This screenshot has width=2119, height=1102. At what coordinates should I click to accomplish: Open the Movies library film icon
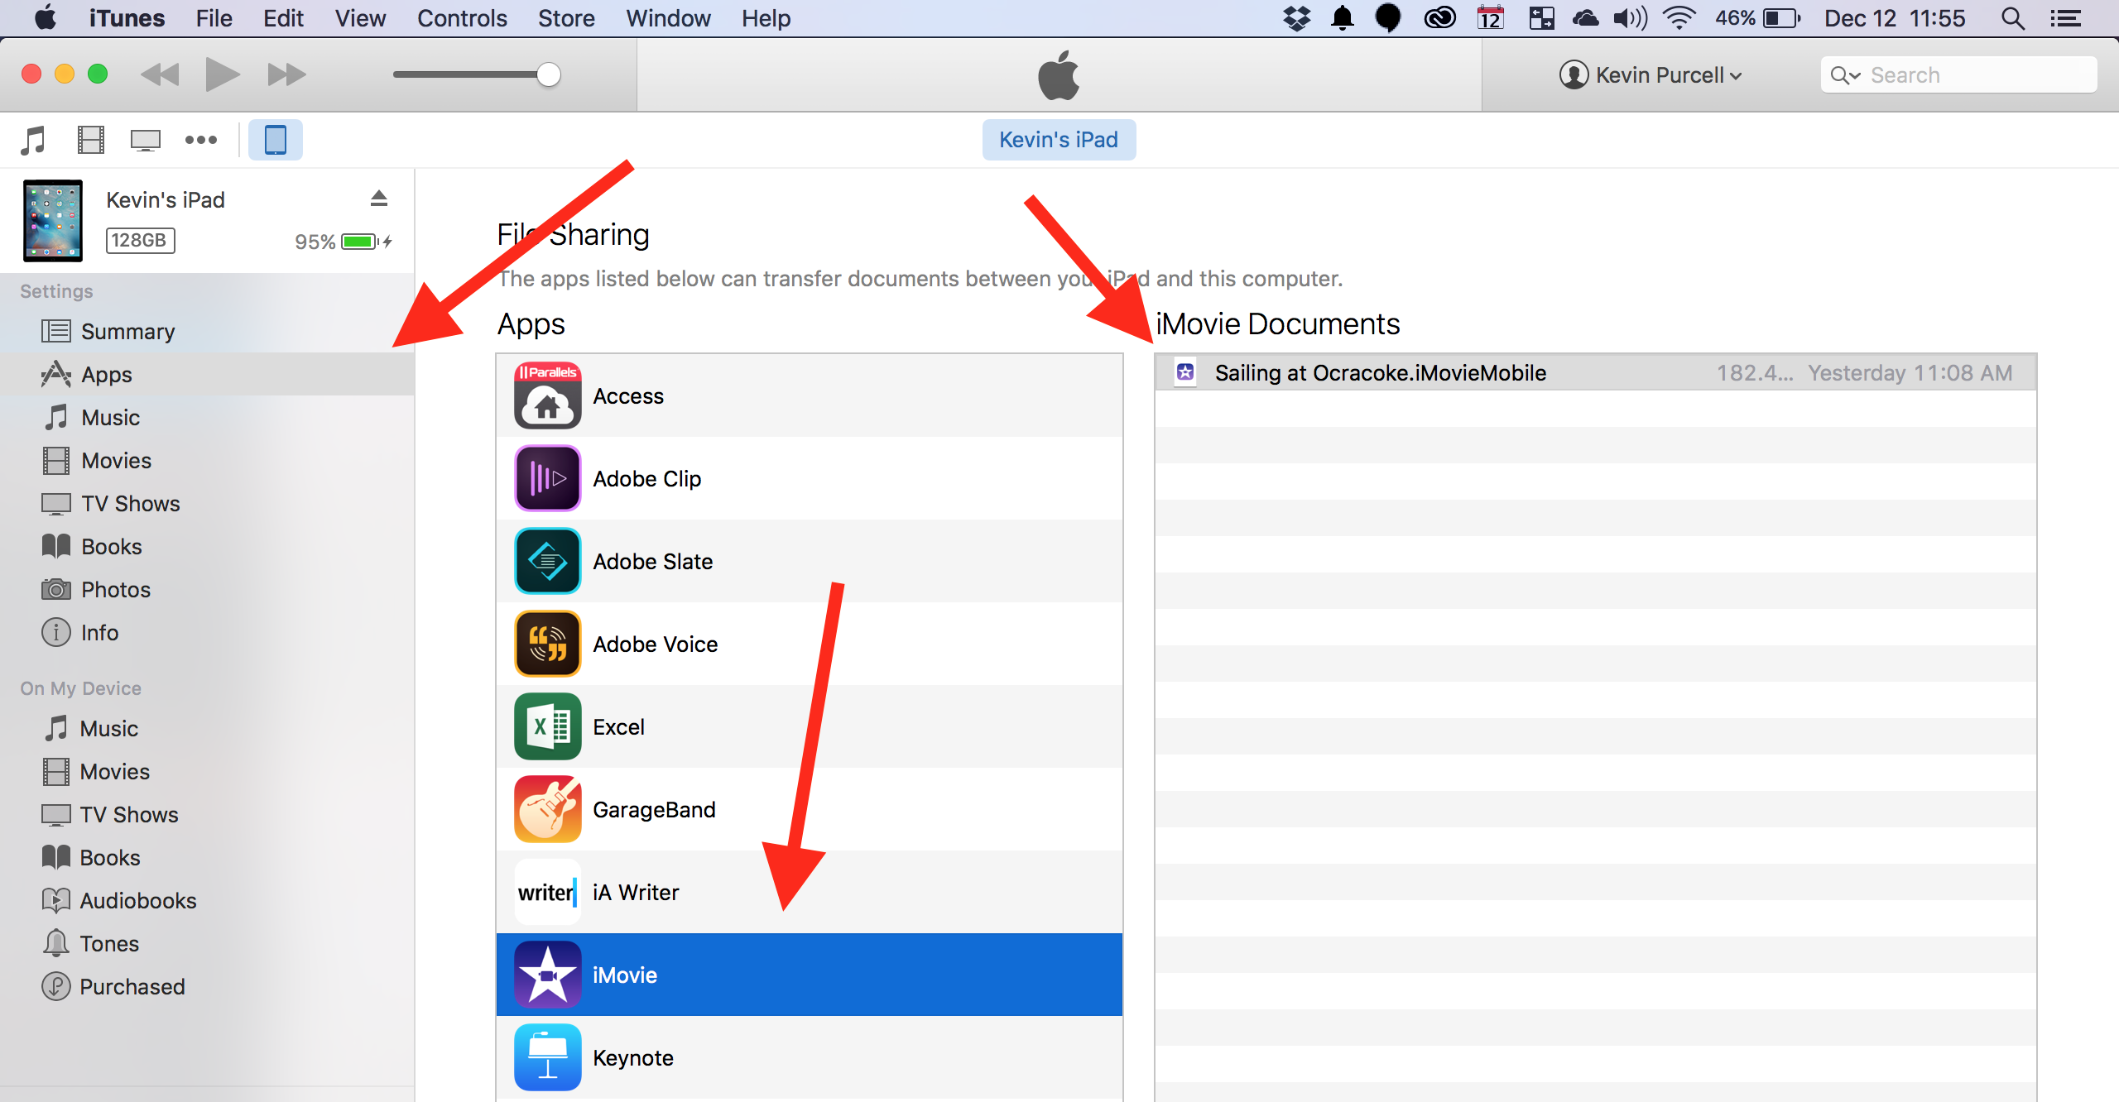[90, 140]
